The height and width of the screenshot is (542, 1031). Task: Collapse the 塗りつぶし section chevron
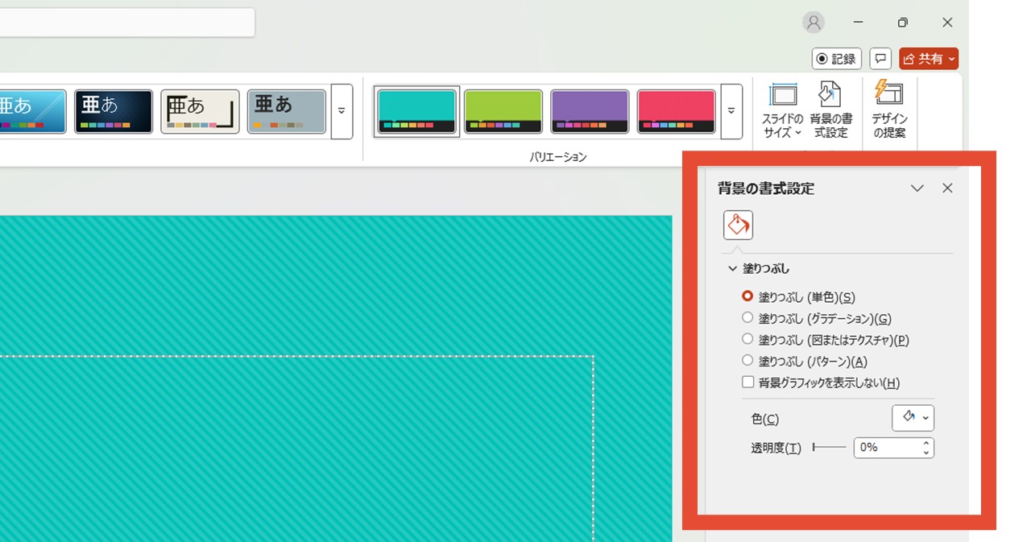point(732,269)
